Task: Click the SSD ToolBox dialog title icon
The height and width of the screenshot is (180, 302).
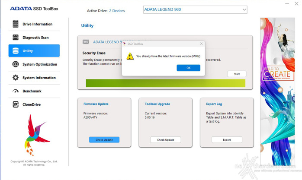Action: [x=124, y=44]
